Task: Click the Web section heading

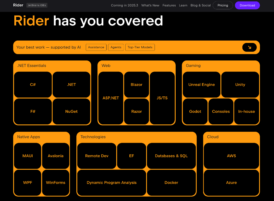Action: [106, 65]
